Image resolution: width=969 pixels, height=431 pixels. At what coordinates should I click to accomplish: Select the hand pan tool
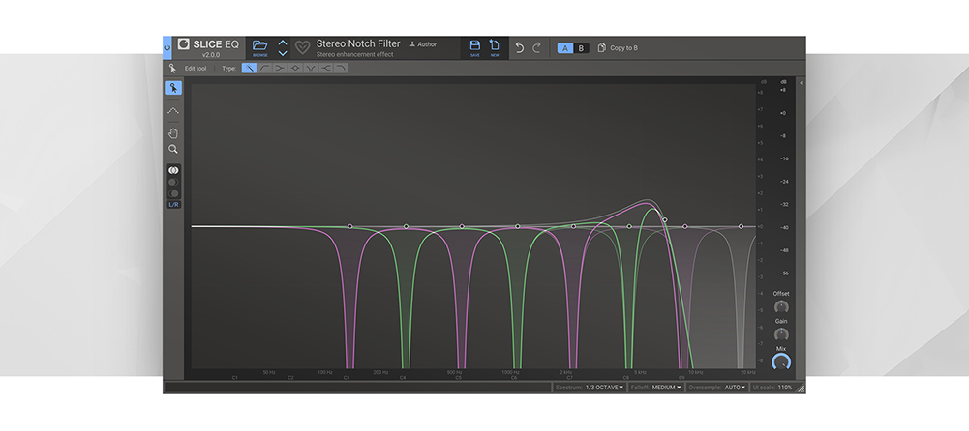click(173, 133)
